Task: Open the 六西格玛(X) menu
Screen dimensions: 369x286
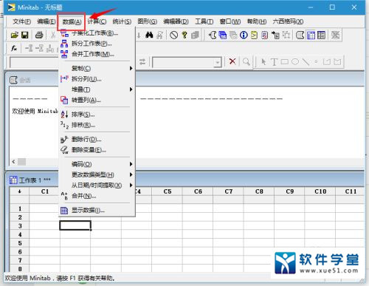Action: click(288, 21)
